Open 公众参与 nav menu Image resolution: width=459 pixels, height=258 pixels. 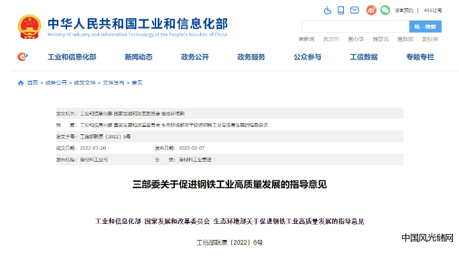click(x=308, y=57)
